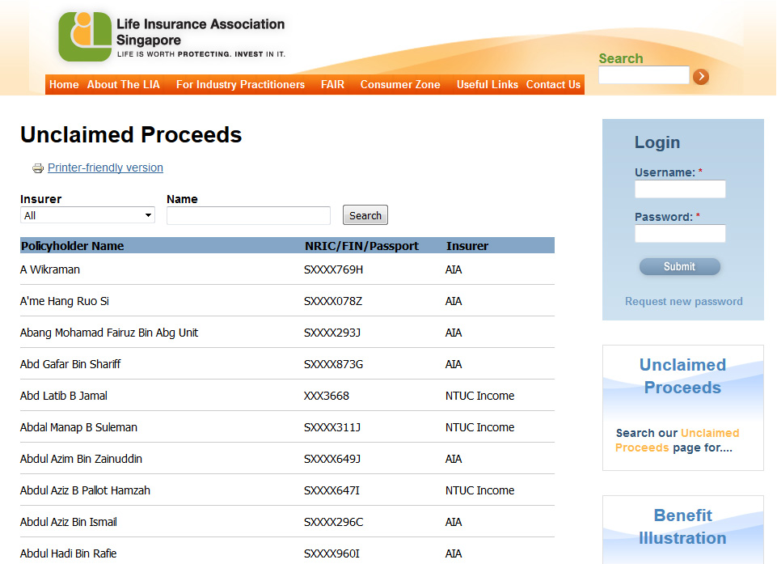Open About The LIA menu
The height and width of the screenshot is (564, 777).
[x=124, y=84]
